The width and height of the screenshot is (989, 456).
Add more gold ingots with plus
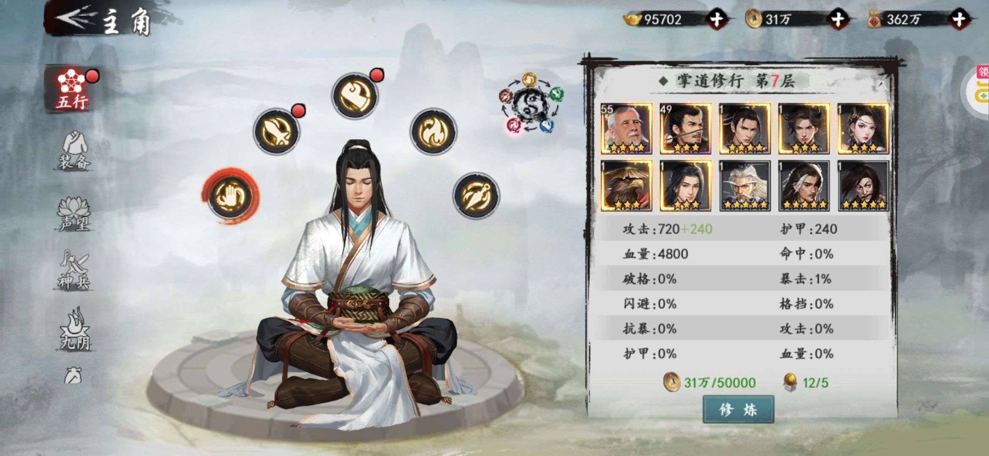tap(716, 19)
